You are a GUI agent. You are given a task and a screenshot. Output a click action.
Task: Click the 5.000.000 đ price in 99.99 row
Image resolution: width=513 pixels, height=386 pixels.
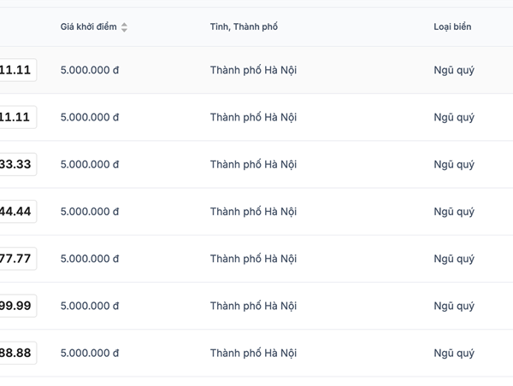[90, 306]
